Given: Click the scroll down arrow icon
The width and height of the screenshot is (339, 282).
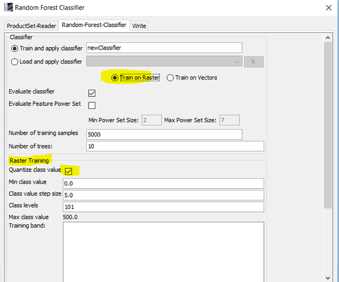Looking at the screenshot, I should pyautogui.click(x=328, y=278).
